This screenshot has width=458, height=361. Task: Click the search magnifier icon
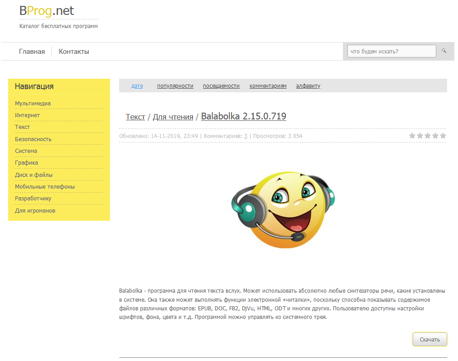point(444,51)
